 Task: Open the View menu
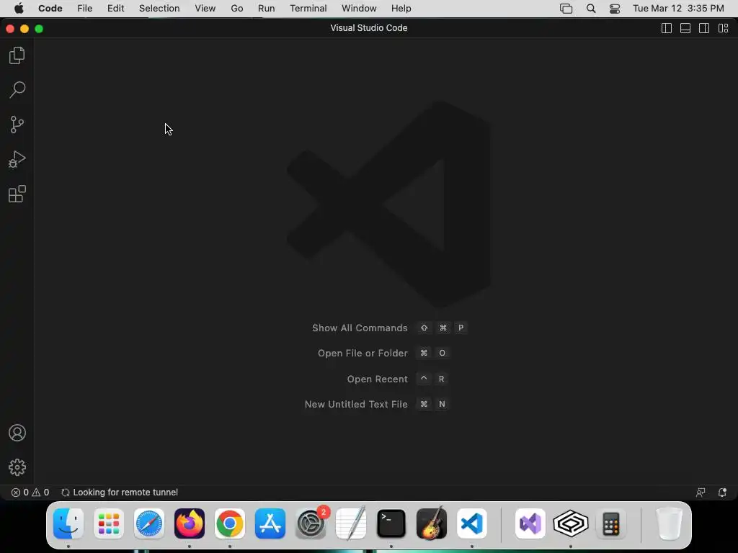[x=205, y=9]
